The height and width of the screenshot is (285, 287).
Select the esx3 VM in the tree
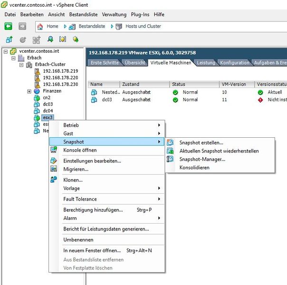48,117
